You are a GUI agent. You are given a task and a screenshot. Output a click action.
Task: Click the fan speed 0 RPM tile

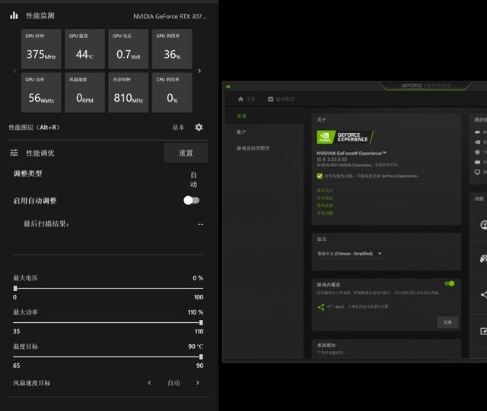84,93
